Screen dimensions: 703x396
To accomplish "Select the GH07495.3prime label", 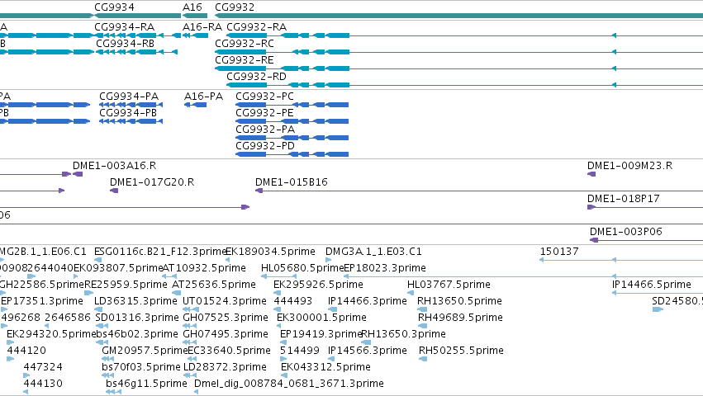I will [226, 334].
